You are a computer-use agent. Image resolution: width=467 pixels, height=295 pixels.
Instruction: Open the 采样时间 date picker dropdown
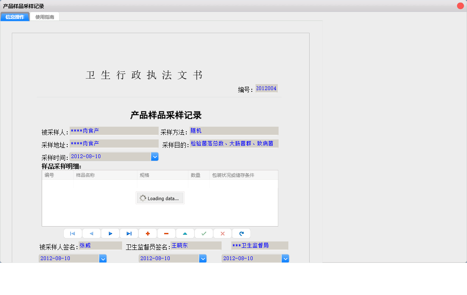(x=154, y=156)
